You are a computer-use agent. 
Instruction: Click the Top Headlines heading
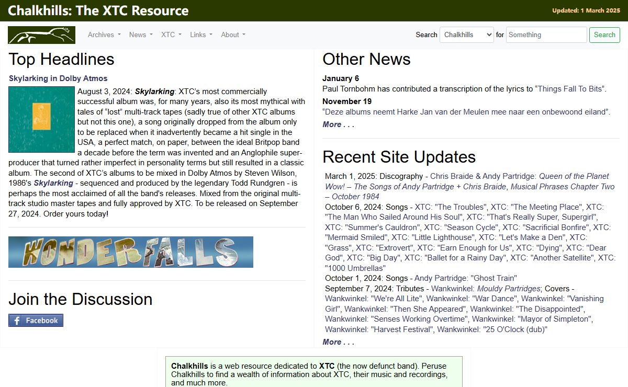click(x=61, y=59)
